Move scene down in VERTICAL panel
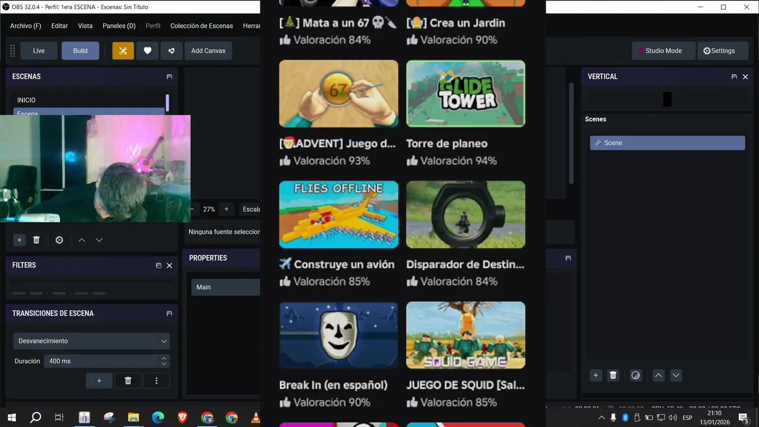This screenshot has width=759, height=427. point(676,375)
